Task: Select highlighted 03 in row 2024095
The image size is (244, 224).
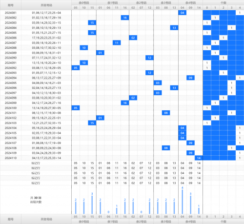Action: (x=158, y=83)
